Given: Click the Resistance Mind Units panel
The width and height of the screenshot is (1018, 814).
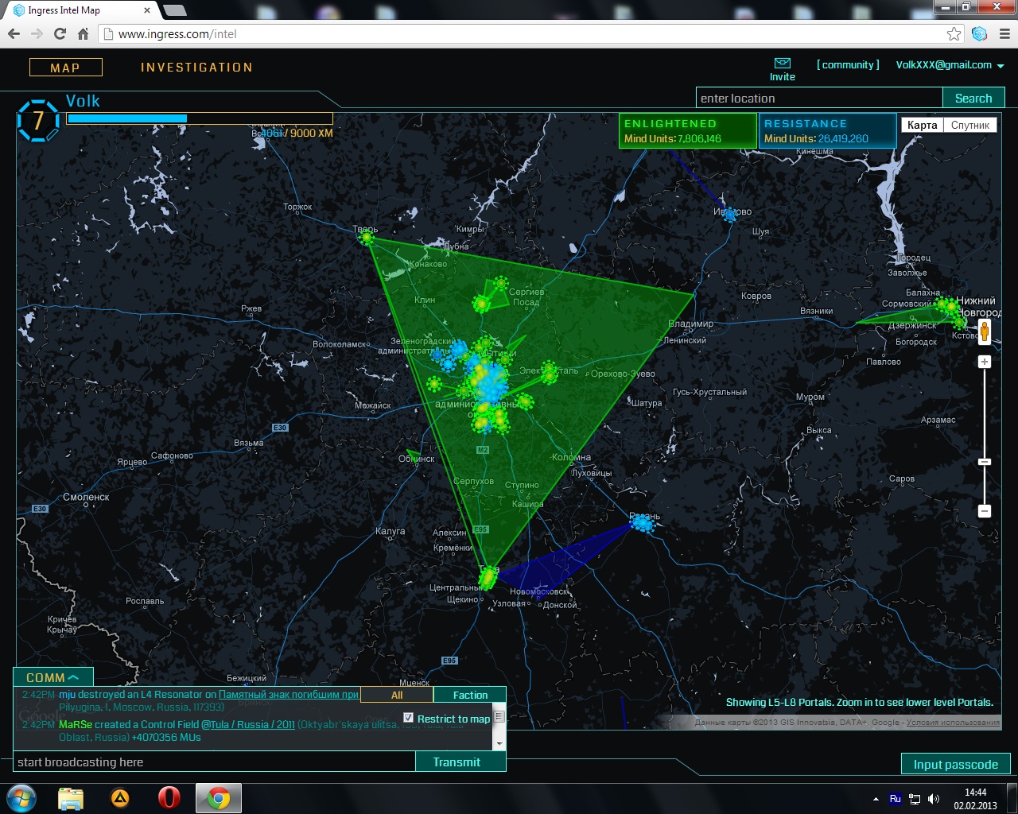Looking at the screenshot, I should (827, 130).
